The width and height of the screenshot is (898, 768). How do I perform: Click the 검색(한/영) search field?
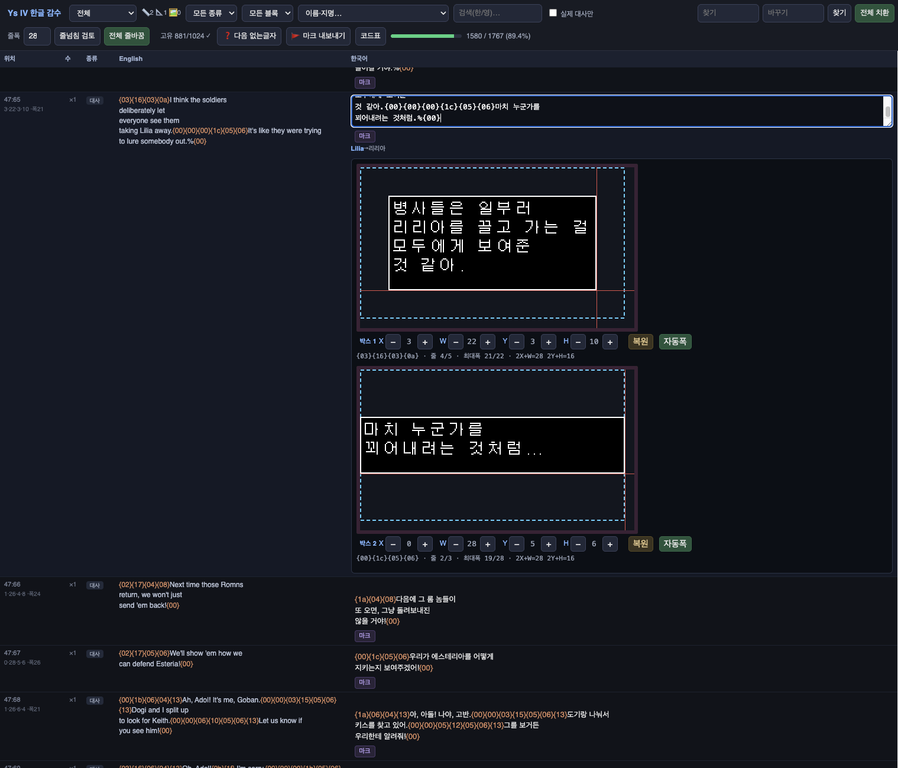point(497,13)
